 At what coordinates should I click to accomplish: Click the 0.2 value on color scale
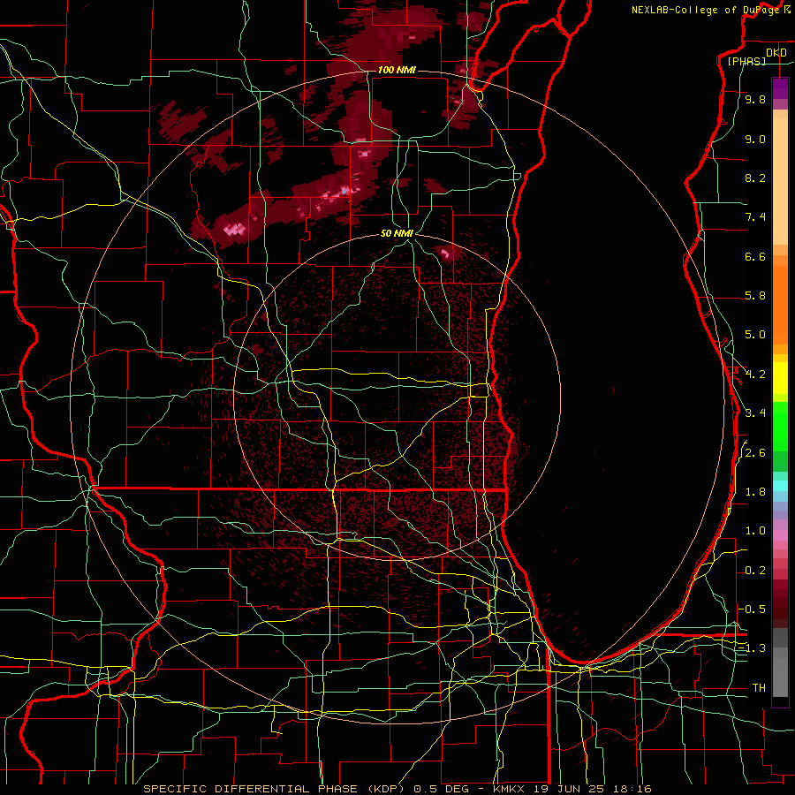point(755,571)
